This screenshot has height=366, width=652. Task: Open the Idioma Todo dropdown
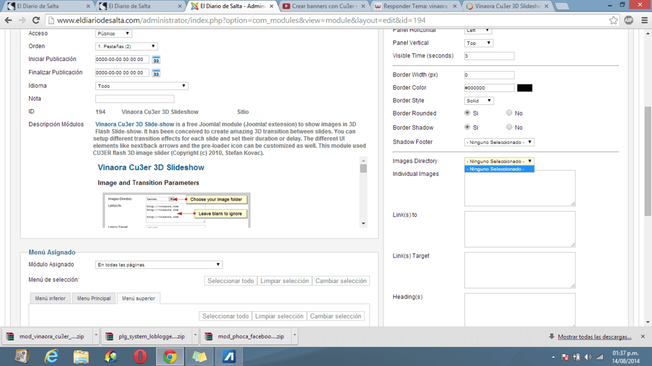[142, 86]
